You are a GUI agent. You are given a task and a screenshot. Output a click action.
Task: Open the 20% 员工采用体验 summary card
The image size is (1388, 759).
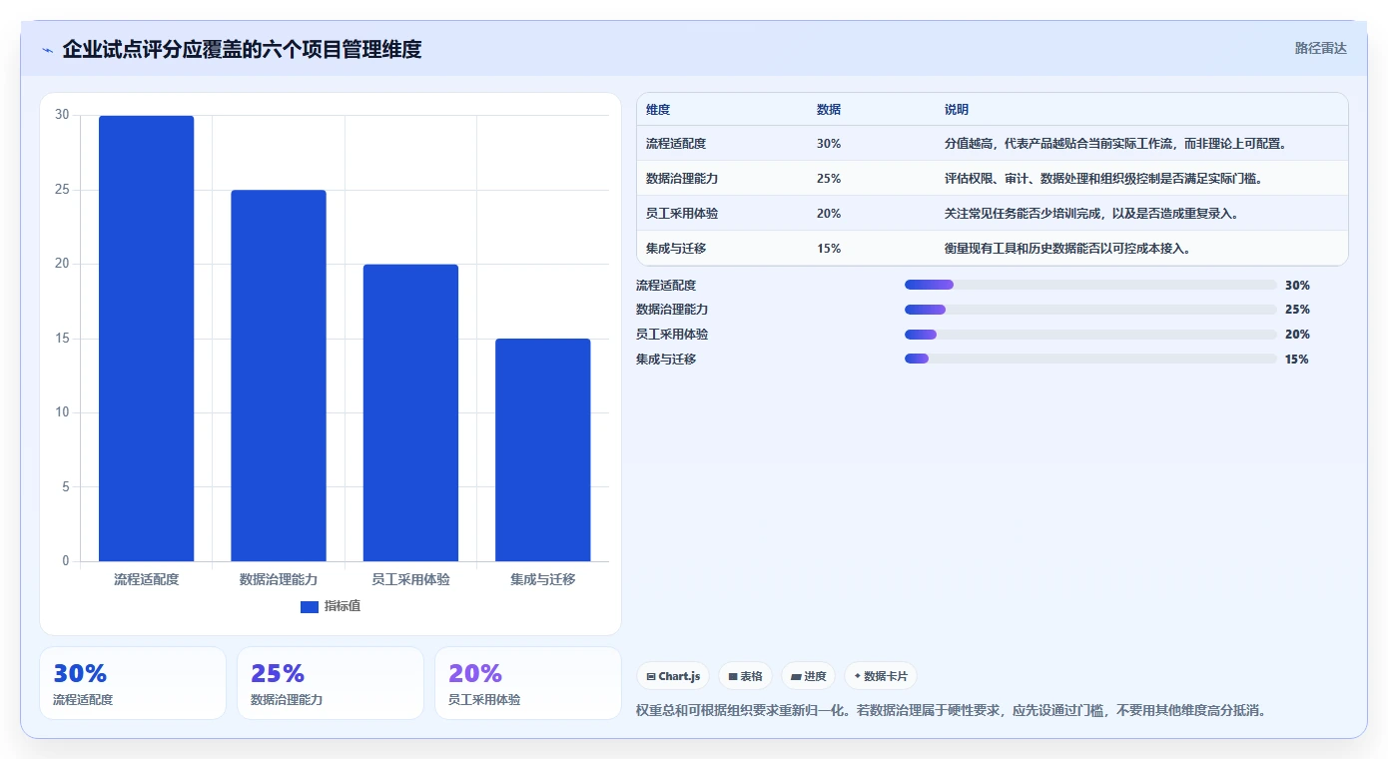point(528,683)
